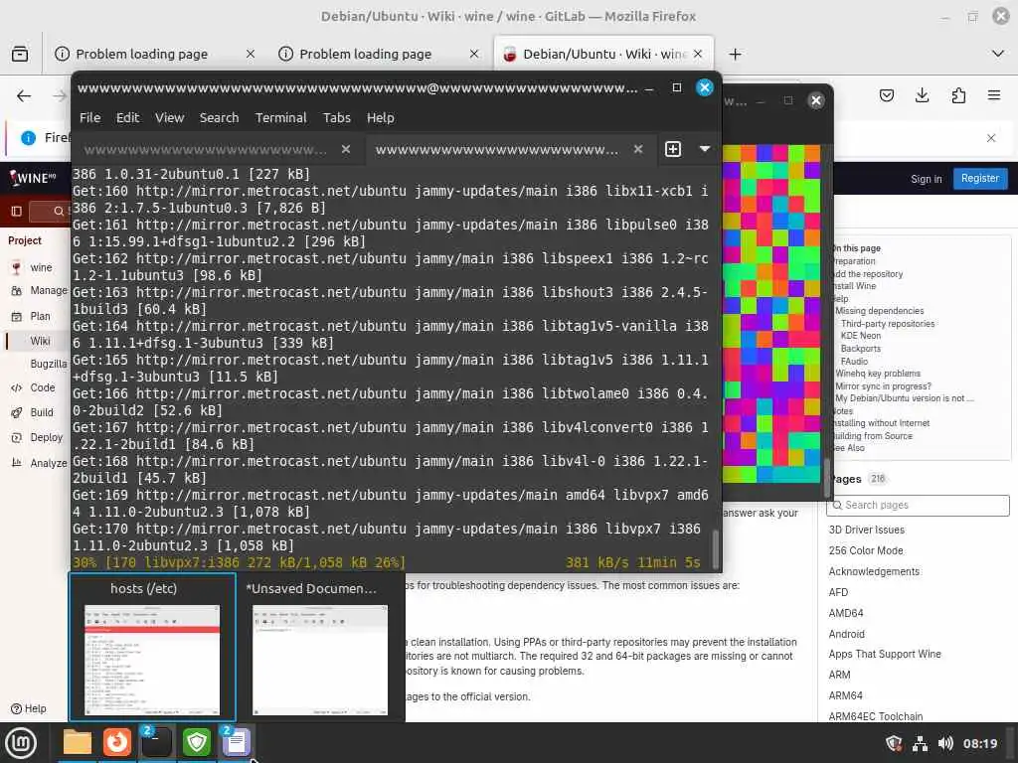Add new terminal tab icon
The width and height of the screenshot is (1018, 763).
[x=673, y=149]
